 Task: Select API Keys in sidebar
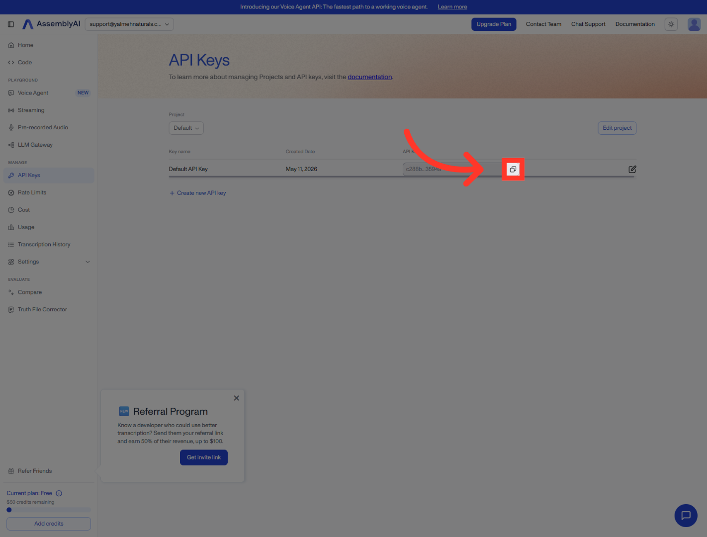click(49, 176)
